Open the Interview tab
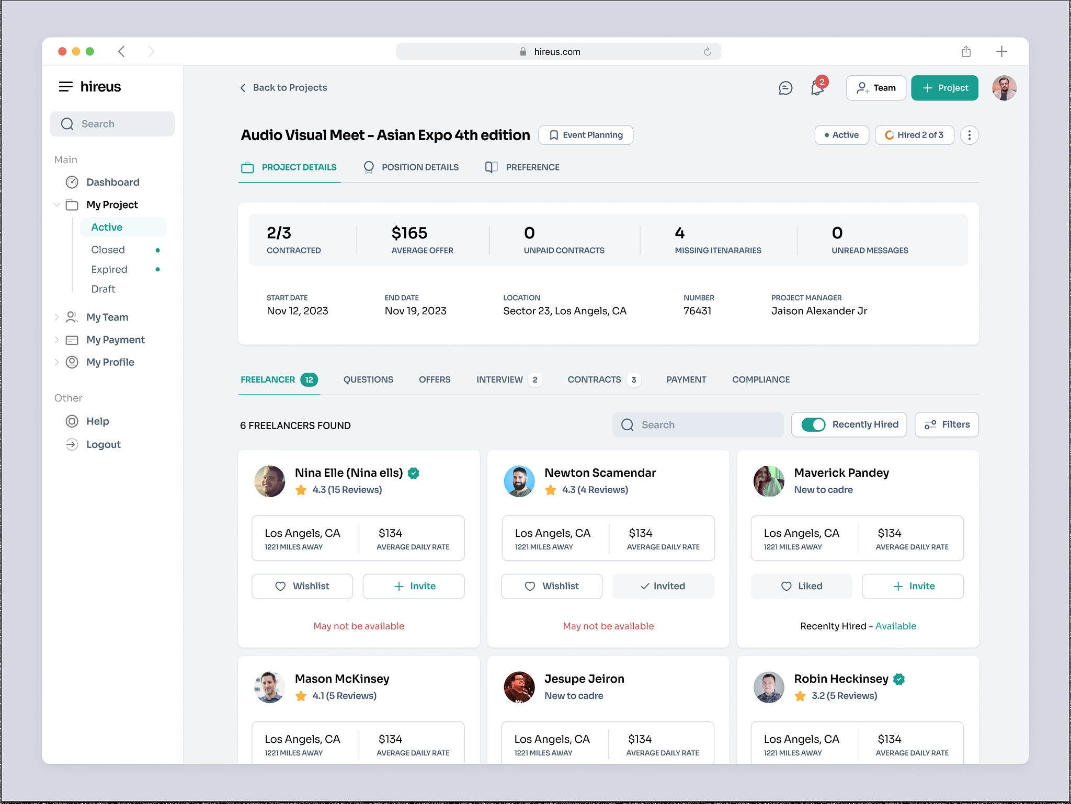Screen dimensions: 1071x804 [508, 380]
